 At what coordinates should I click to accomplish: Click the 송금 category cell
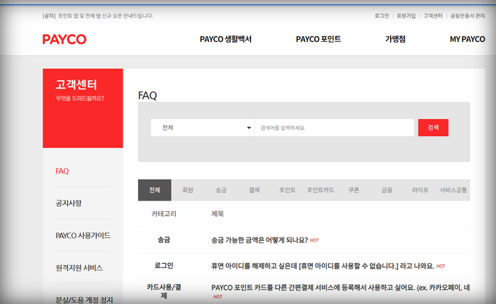[164, 240]
